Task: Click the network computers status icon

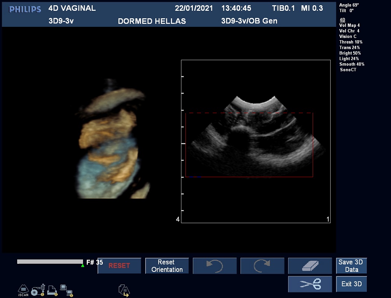Action: click(x=66, y=289)
